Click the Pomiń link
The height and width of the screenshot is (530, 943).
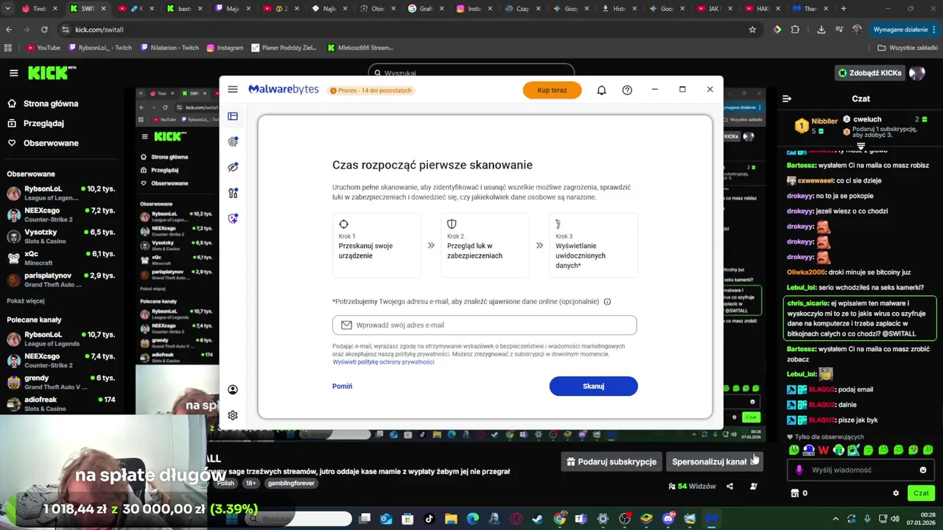(x=342, y=386)
